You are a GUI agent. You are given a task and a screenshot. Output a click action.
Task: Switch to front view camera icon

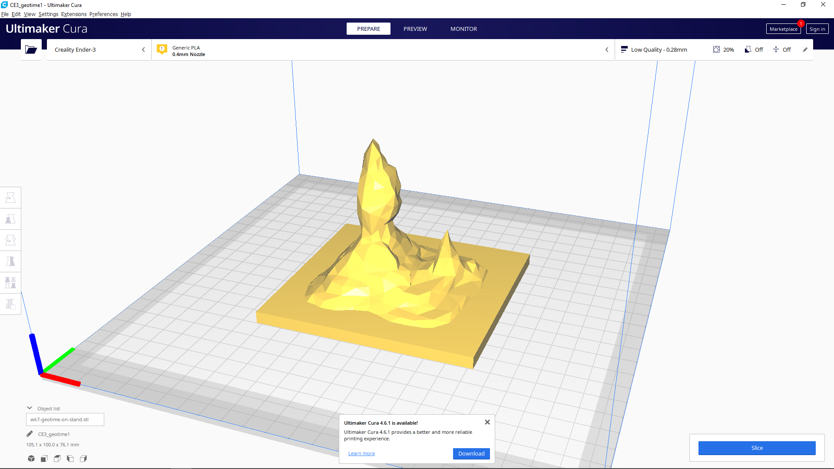44,459
